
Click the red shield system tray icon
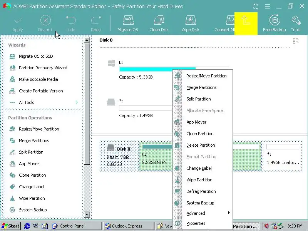pos(266,226)
